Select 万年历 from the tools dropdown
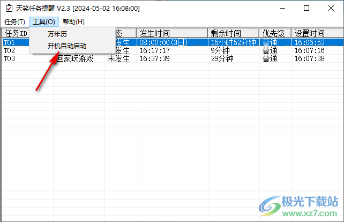 [x=57, y=34]
